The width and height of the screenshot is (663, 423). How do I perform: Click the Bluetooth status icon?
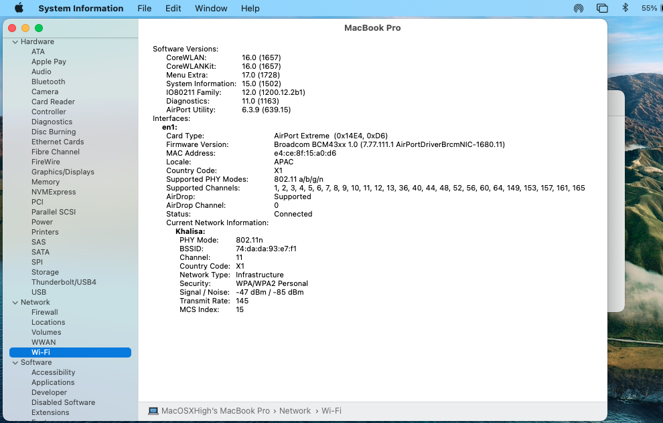coord(625,8)
